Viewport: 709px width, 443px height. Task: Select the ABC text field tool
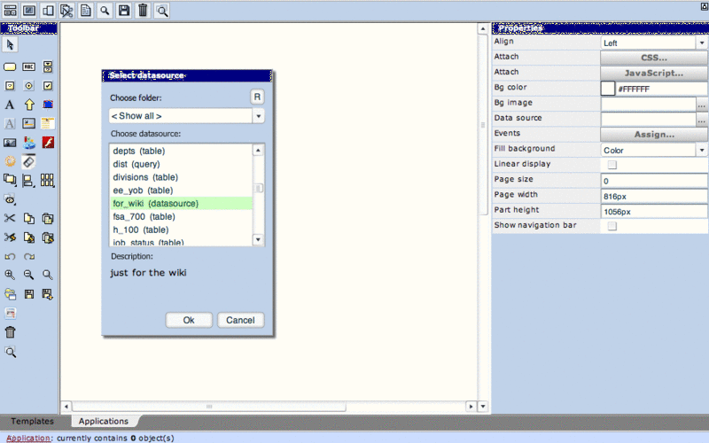(x=28, y=66)
